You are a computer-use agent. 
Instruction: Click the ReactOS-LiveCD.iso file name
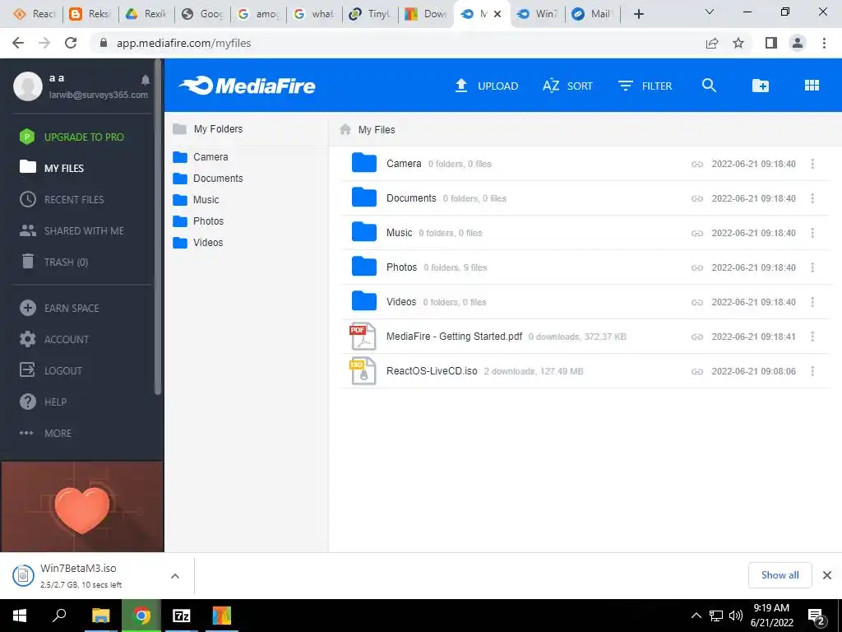432,371
